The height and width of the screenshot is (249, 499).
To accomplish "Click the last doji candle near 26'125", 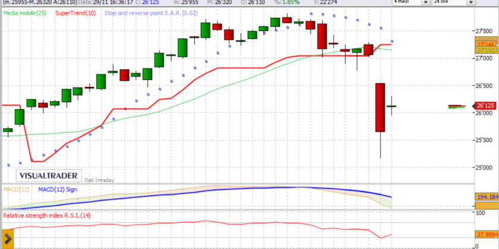I will (x=391, y=106).
